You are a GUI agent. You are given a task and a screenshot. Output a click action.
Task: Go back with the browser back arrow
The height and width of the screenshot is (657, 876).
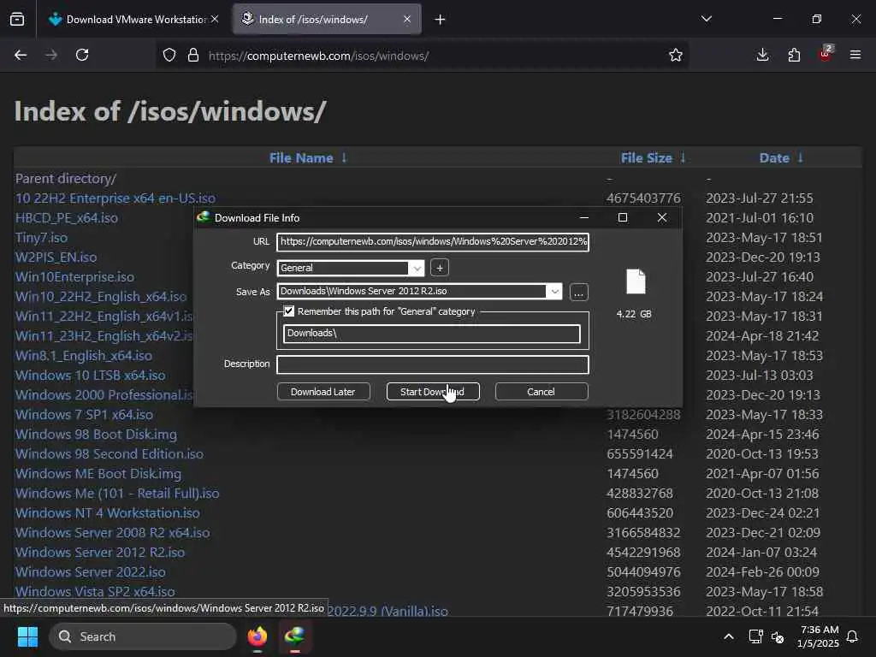(x=21, y=55)
